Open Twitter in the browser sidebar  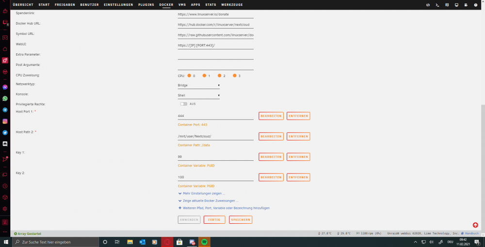(5, 132)
